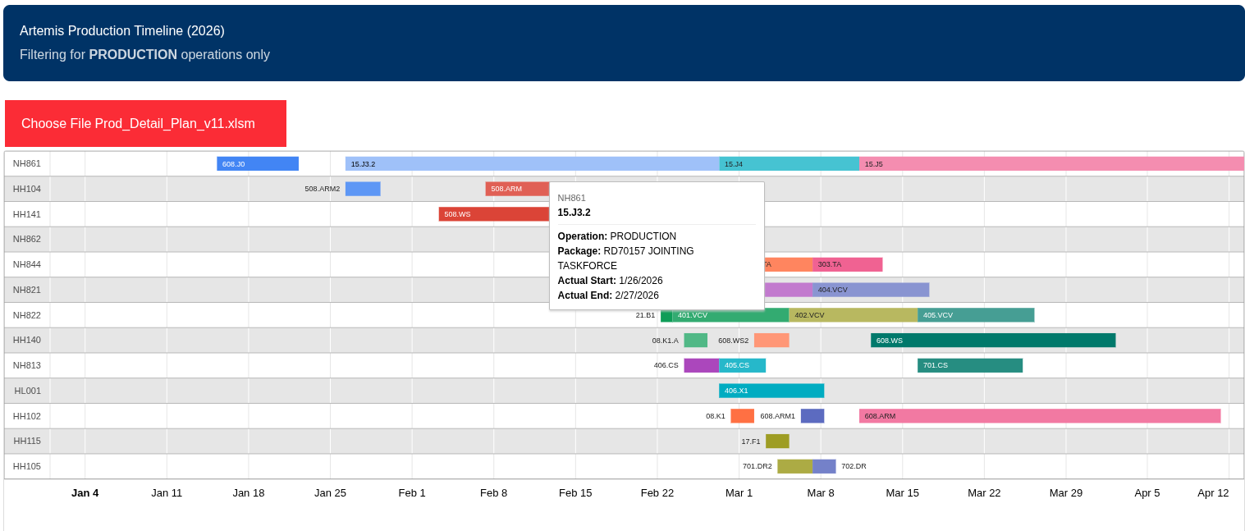Open the long pink 608.ARM bar in HH102

1040,416
